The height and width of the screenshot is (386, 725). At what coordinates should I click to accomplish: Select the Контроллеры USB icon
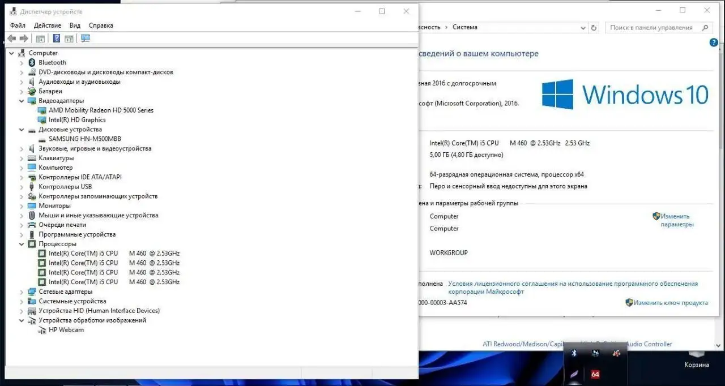pos(32,187)
